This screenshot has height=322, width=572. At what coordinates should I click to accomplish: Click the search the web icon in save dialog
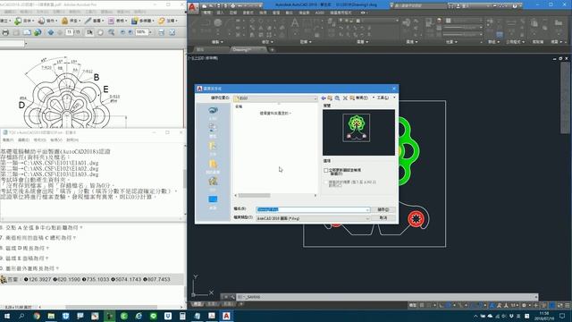click(x=338, y=98)
